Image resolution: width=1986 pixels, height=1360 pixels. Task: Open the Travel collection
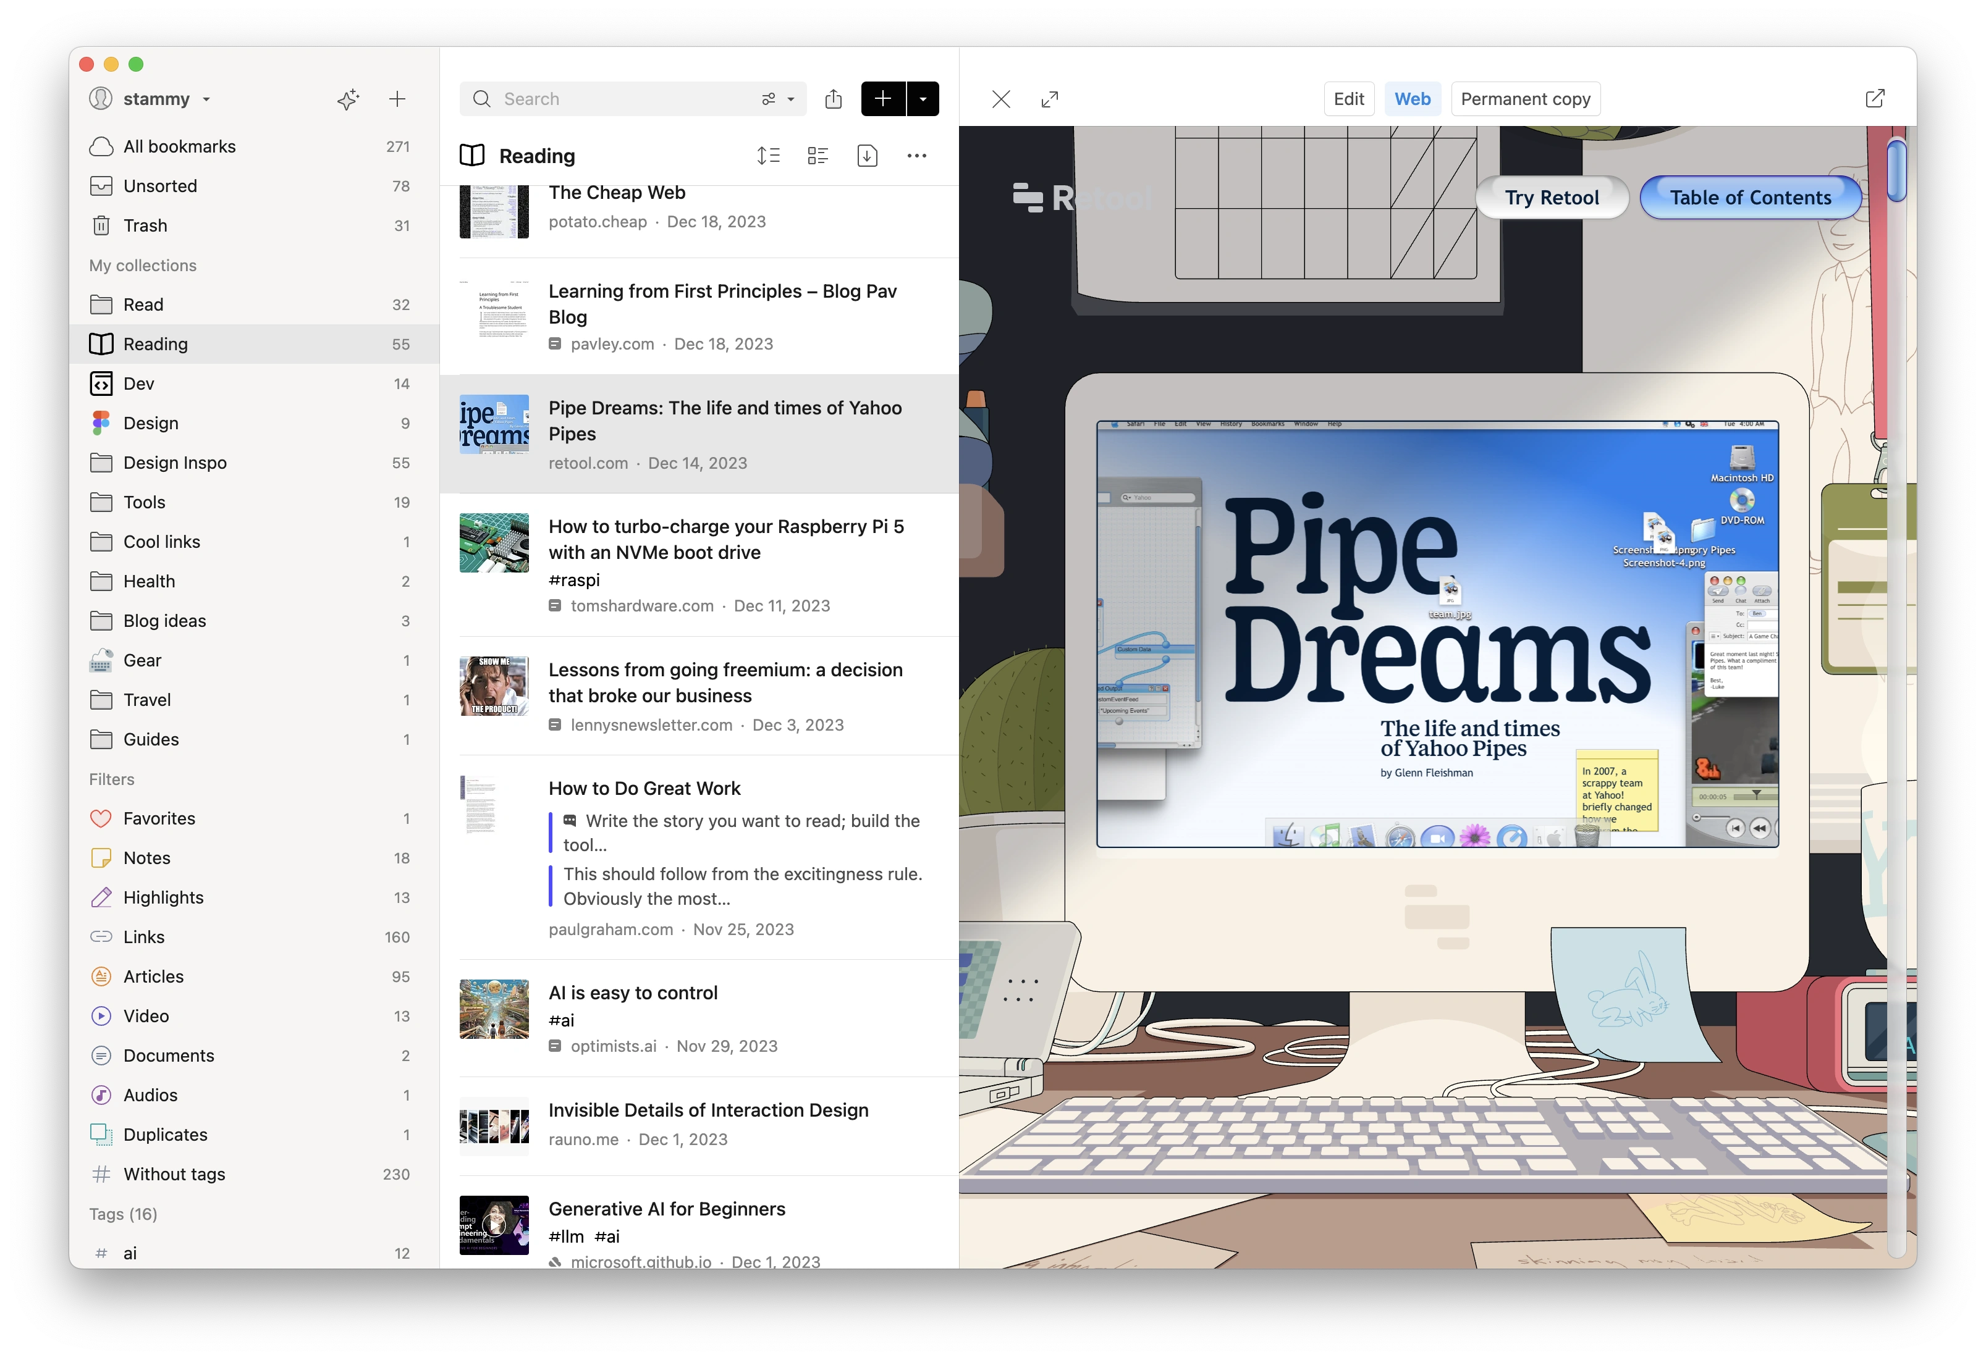pos(254,700)
